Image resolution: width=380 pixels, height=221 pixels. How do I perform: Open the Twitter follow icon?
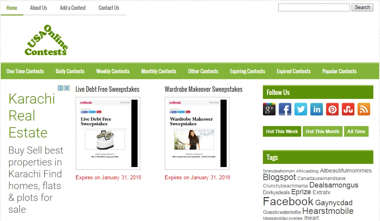click(300, 109)
